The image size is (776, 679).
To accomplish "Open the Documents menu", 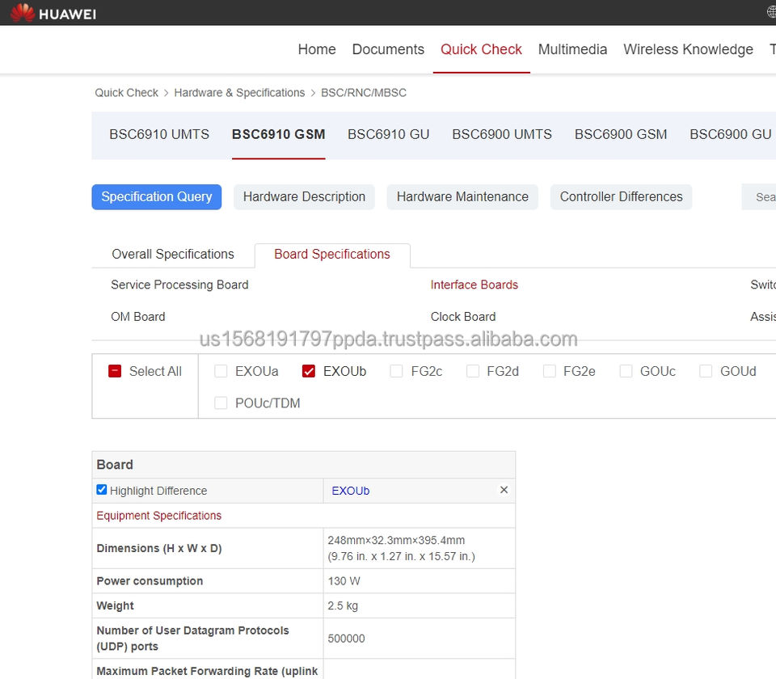I will (x=388, y=49).
